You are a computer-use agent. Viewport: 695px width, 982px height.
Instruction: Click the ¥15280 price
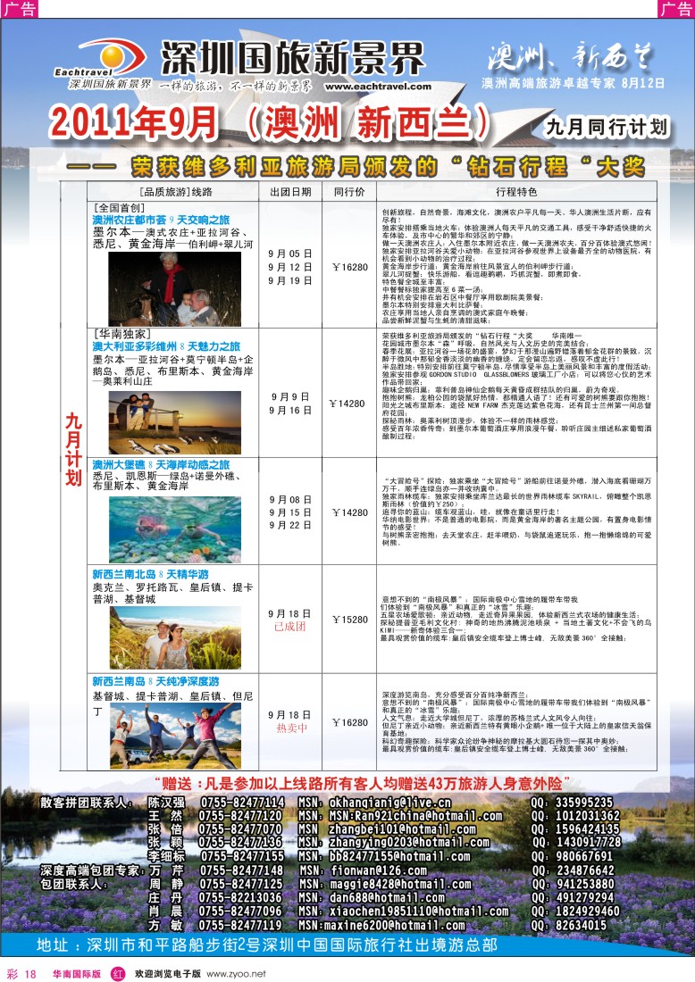click(x=350, y=620)
